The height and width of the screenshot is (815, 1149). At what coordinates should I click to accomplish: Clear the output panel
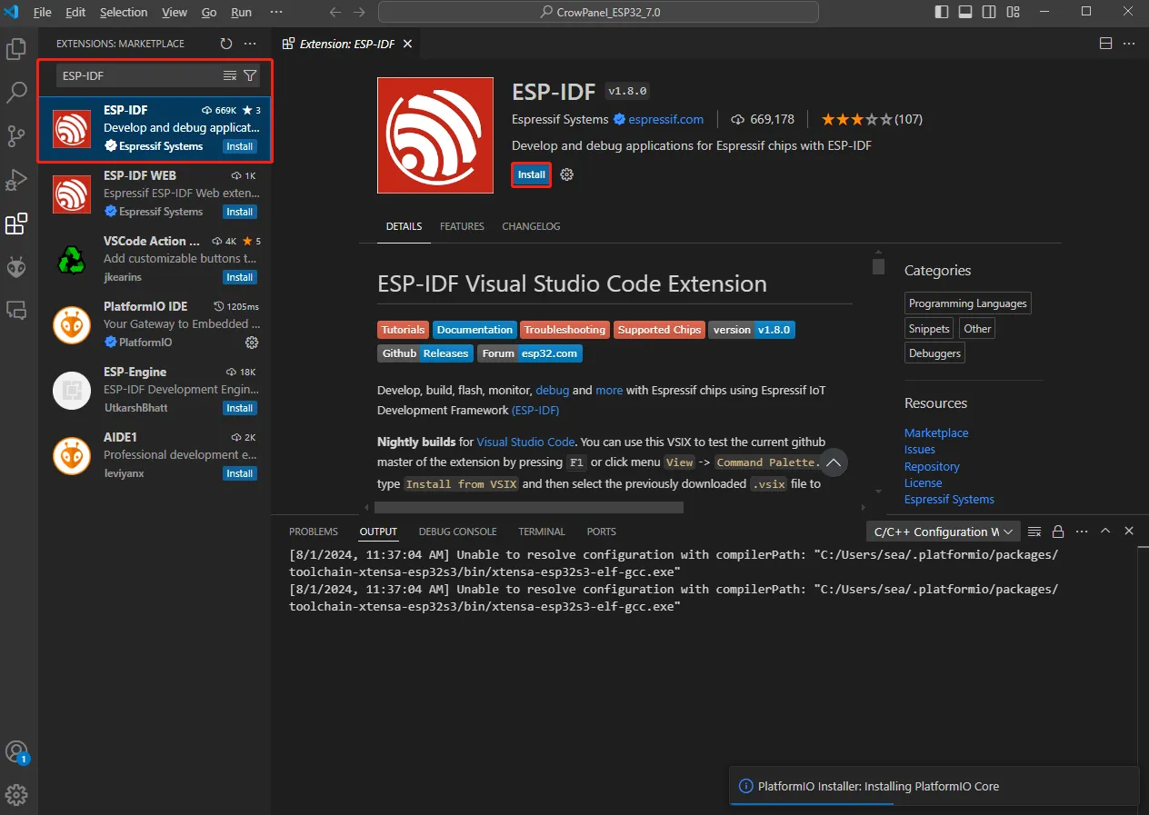[1034, 532]
